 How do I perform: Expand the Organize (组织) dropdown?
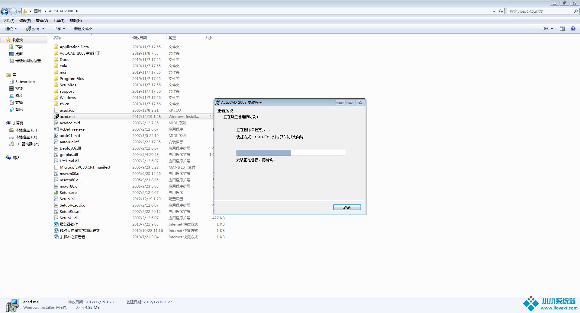click(x=11, y=29)
